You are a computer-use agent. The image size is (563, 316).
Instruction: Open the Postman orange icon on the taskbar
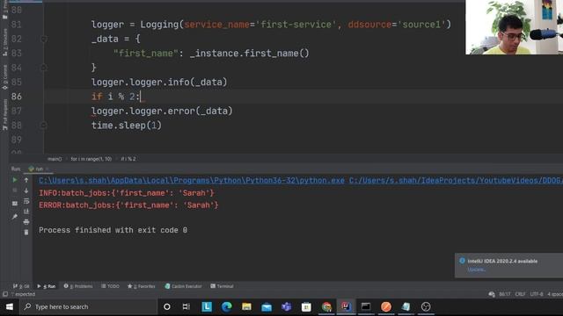[x=386, y=306]
